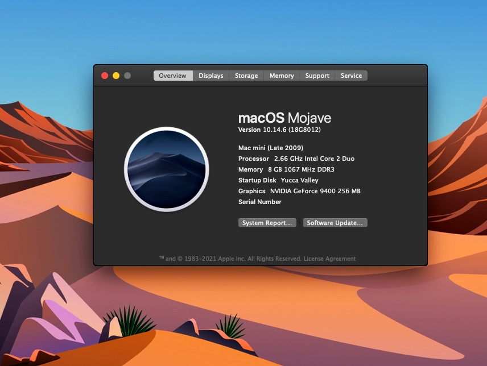Viewport: 487px width, 366px height.
Task: Click the Graphics label
Action: 252,191
